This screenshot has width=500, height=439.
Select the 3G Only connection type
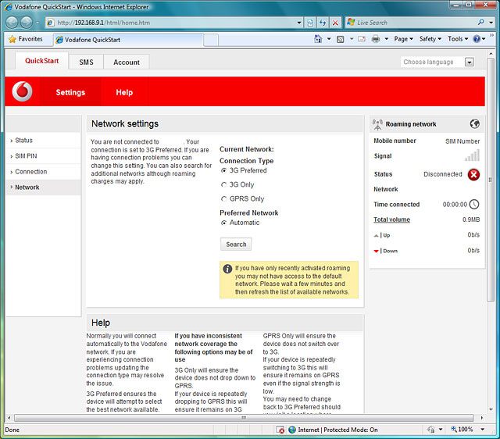point(224,185)
